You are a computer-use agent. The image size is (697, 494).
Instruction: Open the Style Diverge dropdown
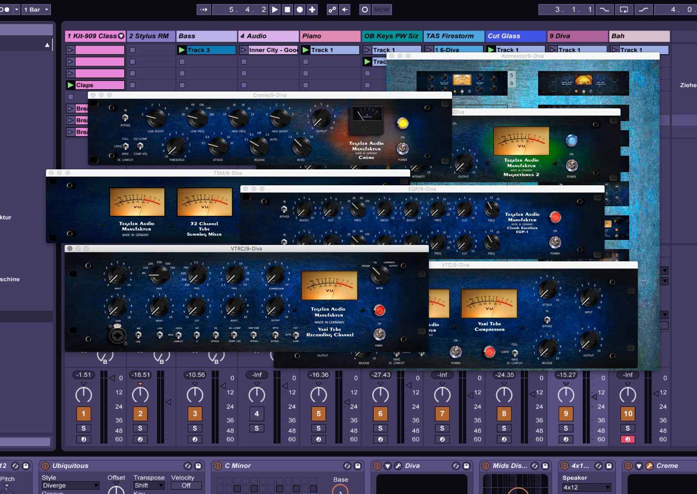pyautogui.click(x=70, y=485)
